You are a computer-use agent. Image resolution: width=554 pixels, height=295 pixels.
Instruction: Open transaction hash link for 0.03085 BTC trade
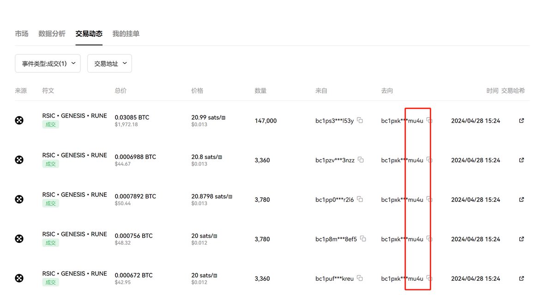coord(522,121)
